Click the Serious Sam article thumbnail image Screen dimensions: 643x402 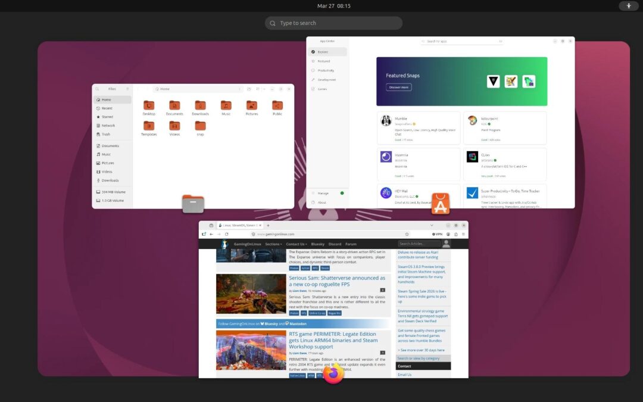click(251, 294)
